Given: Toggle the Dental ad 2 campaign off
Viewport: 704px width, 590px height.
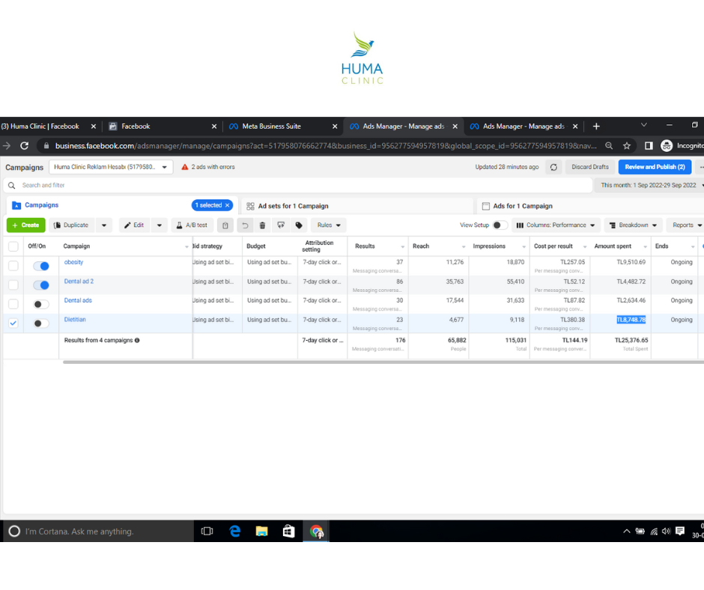Looking at the screenshot, I should pos(41,285).
